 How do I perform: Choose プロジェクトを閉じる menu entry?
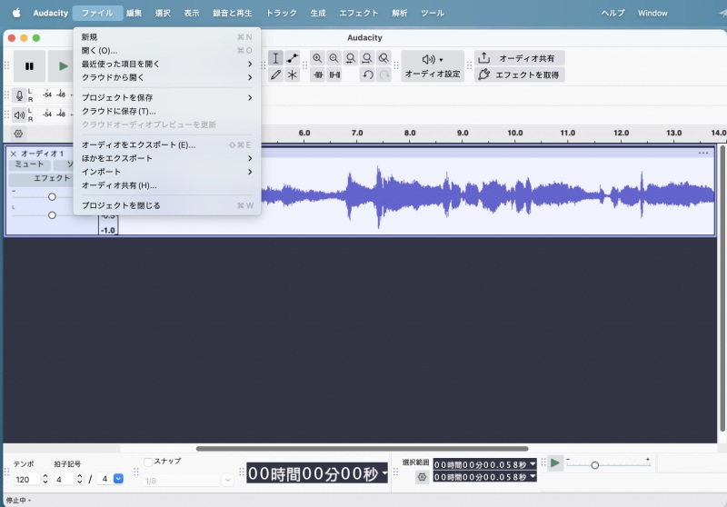(167, 205)
